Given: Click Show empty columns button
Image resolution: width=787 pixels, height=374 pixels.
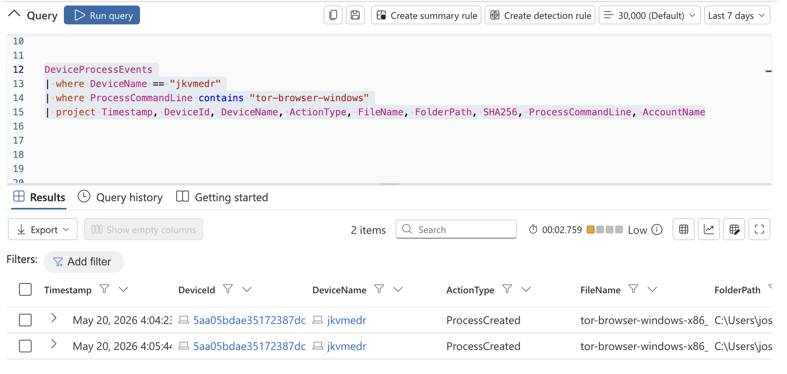Looking at the screenshot, I should 144,230.
